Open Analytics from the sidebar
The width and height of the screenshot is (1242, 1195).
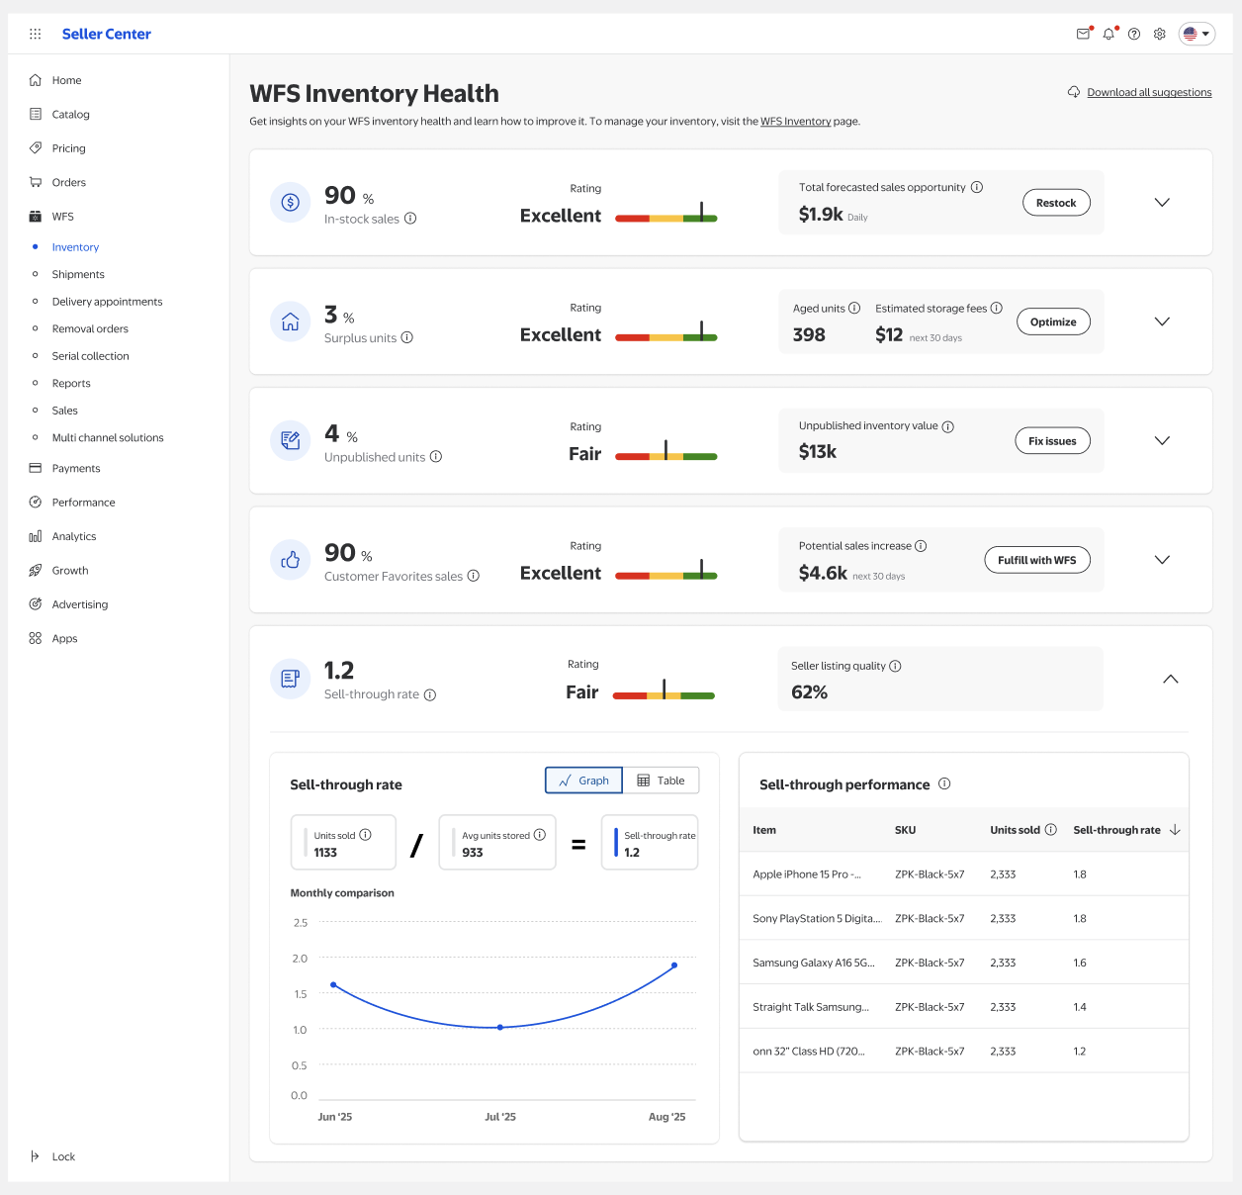point(74,536)
